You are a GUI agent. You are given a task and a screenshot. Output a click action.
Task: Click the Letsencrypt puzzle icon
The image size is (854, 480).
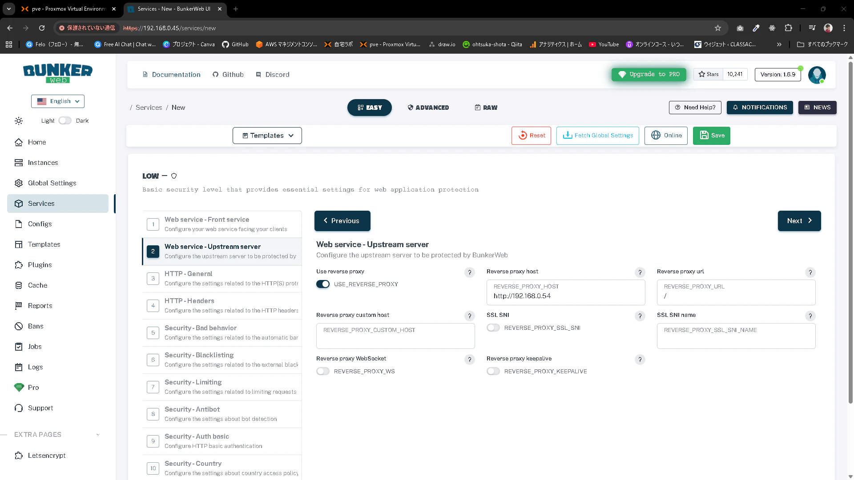[x=19, y=456]
